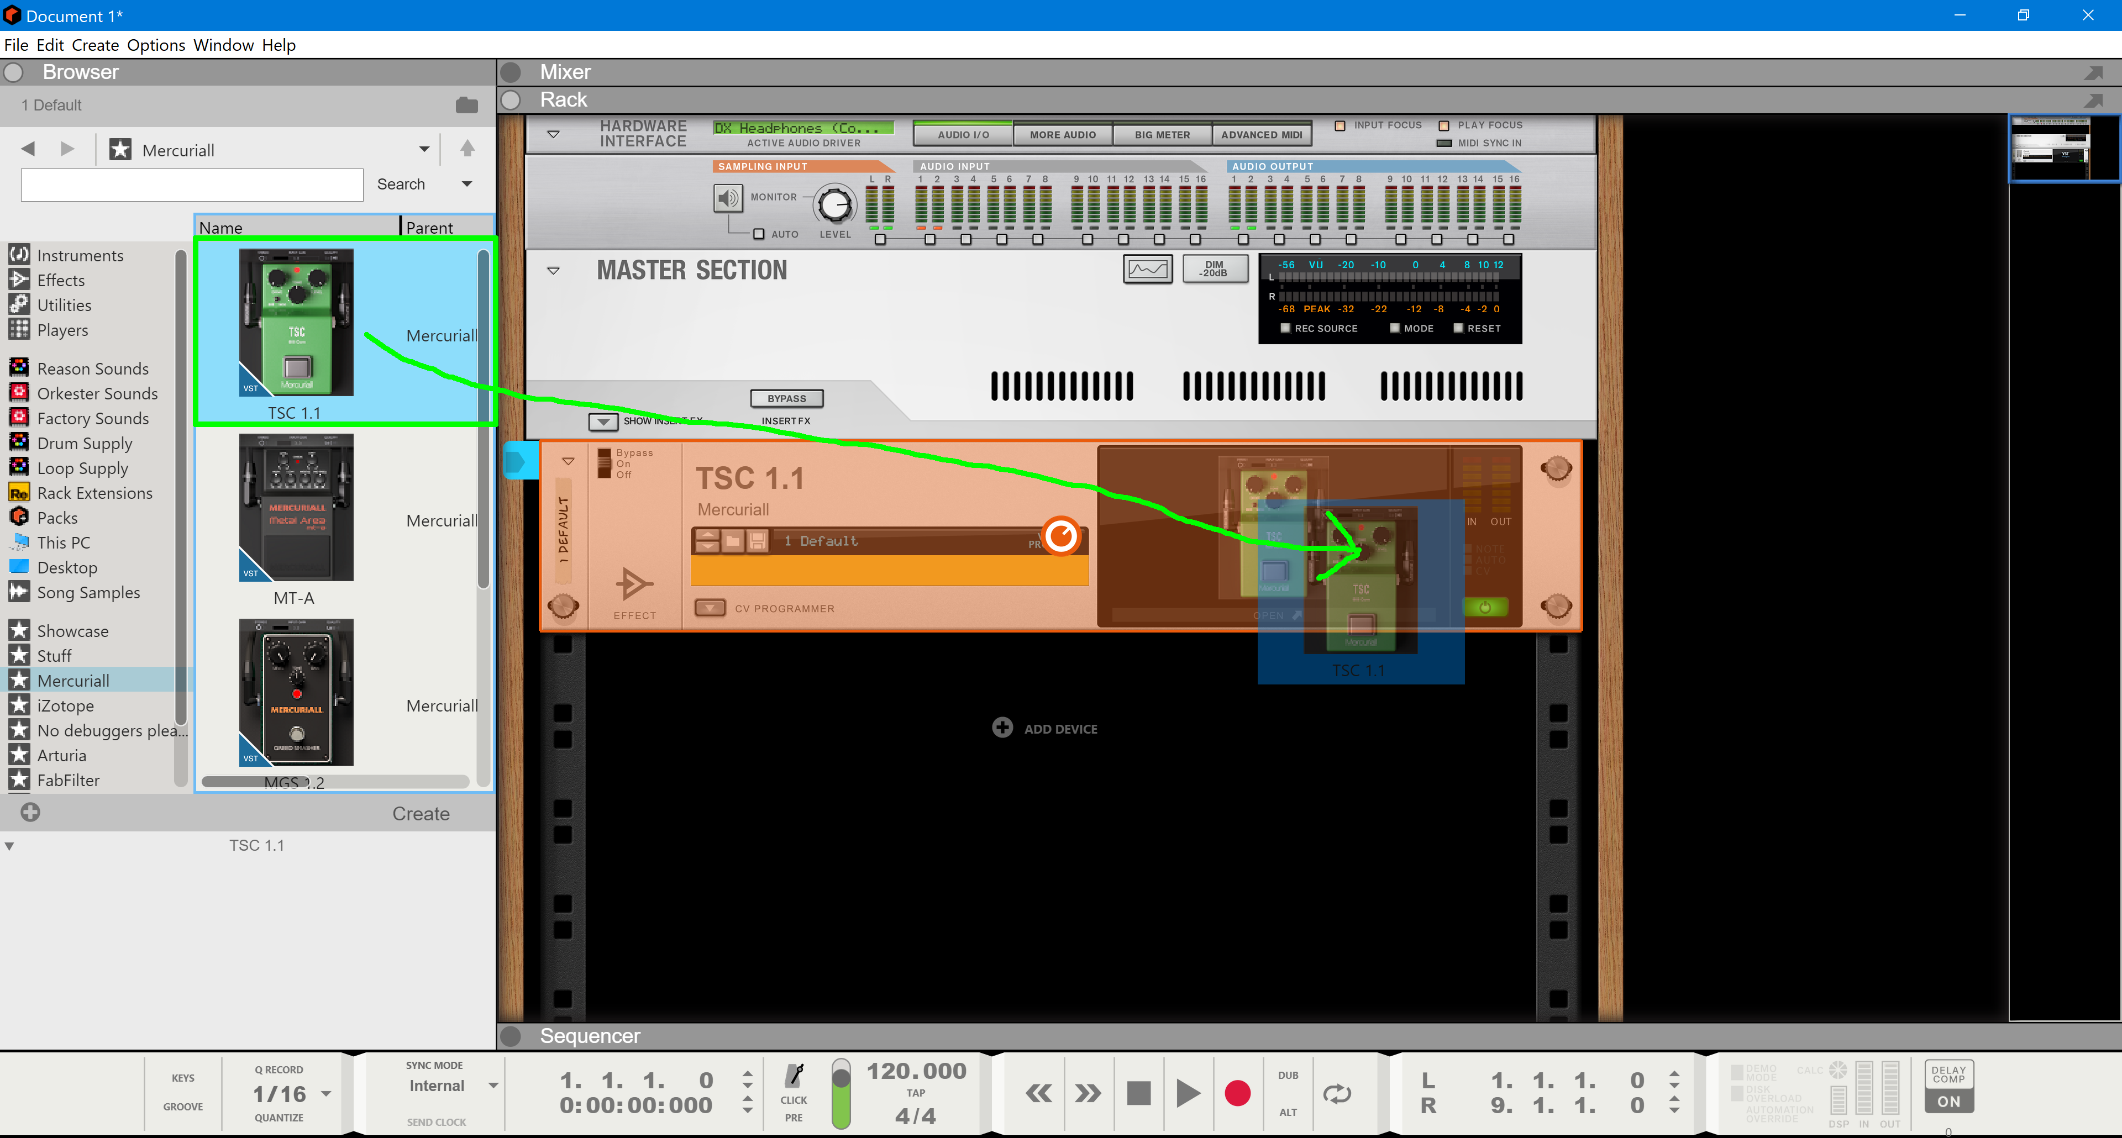Click the ADD DEVICE plus icon
This screenshot has height=1138, width=2122.
1002,727
